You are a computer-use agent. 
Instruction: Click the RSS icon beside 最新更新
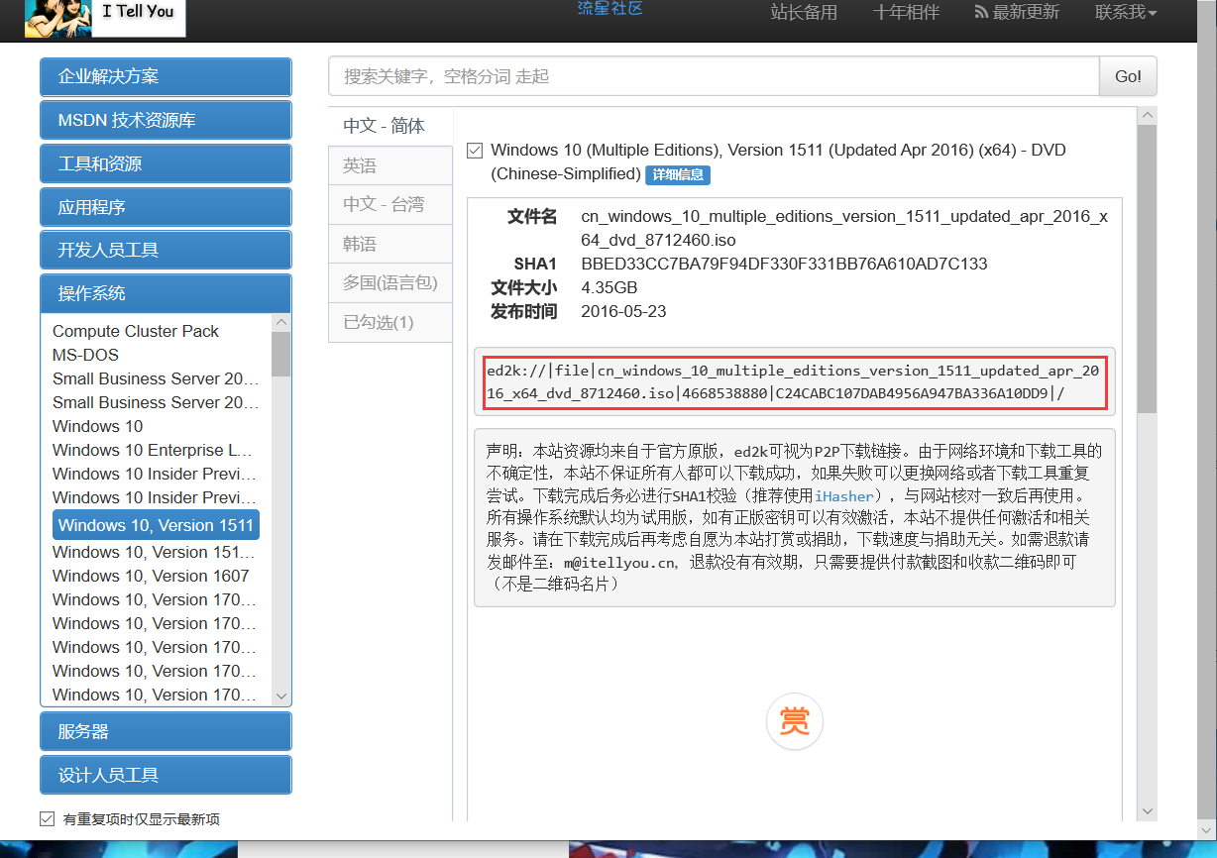[981, 13]
